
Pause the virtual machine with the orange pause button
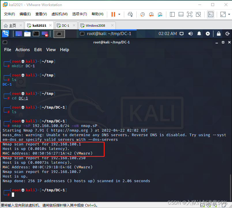[x=113, y=14]
